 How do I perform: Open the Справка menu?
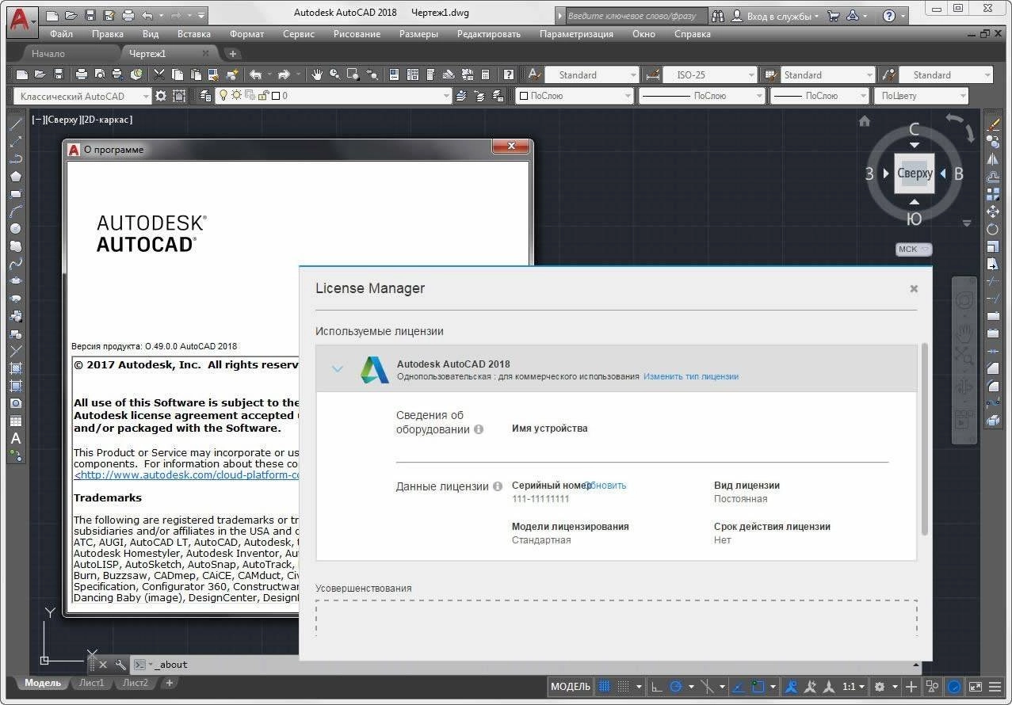pos(692,34)
